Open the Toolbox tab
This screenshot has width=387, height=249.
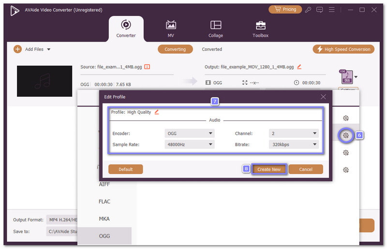pos(260,29)
